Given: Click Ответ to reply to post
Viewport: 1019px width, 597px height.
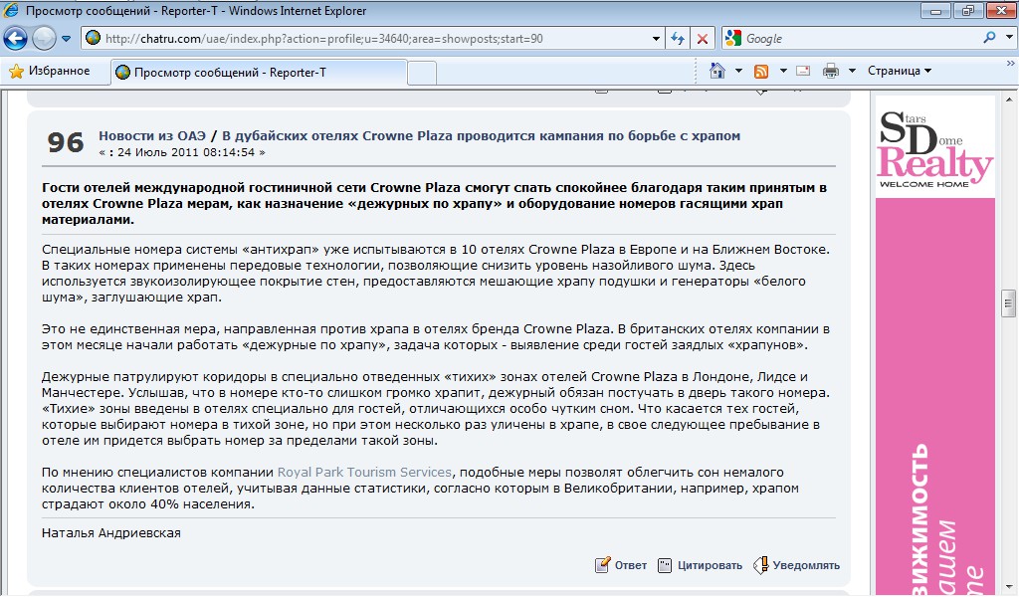Looking at the screenshot, I should tap(630, 565).
